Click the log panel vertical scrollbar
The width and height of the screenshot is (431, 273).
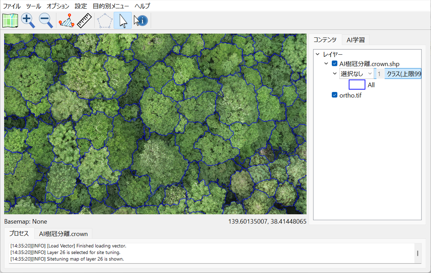[x=417, y=253]
